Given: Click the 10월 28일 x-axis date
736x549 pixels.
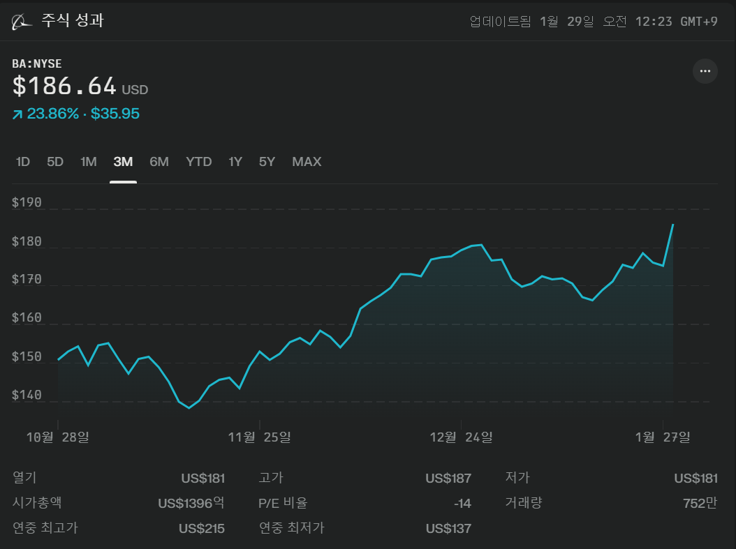Looking at the screenshot, I should [x=58, y=437].
